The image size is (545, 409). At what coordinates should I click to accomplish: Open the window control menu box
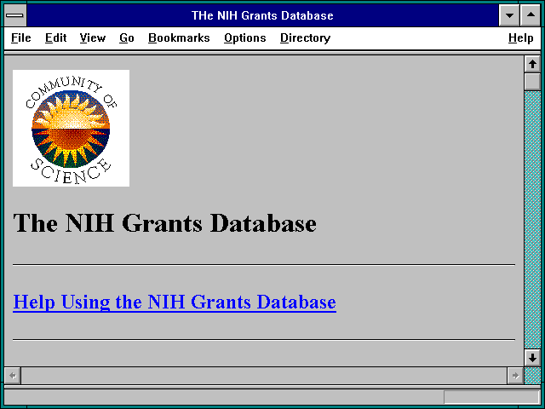point(15,15)
